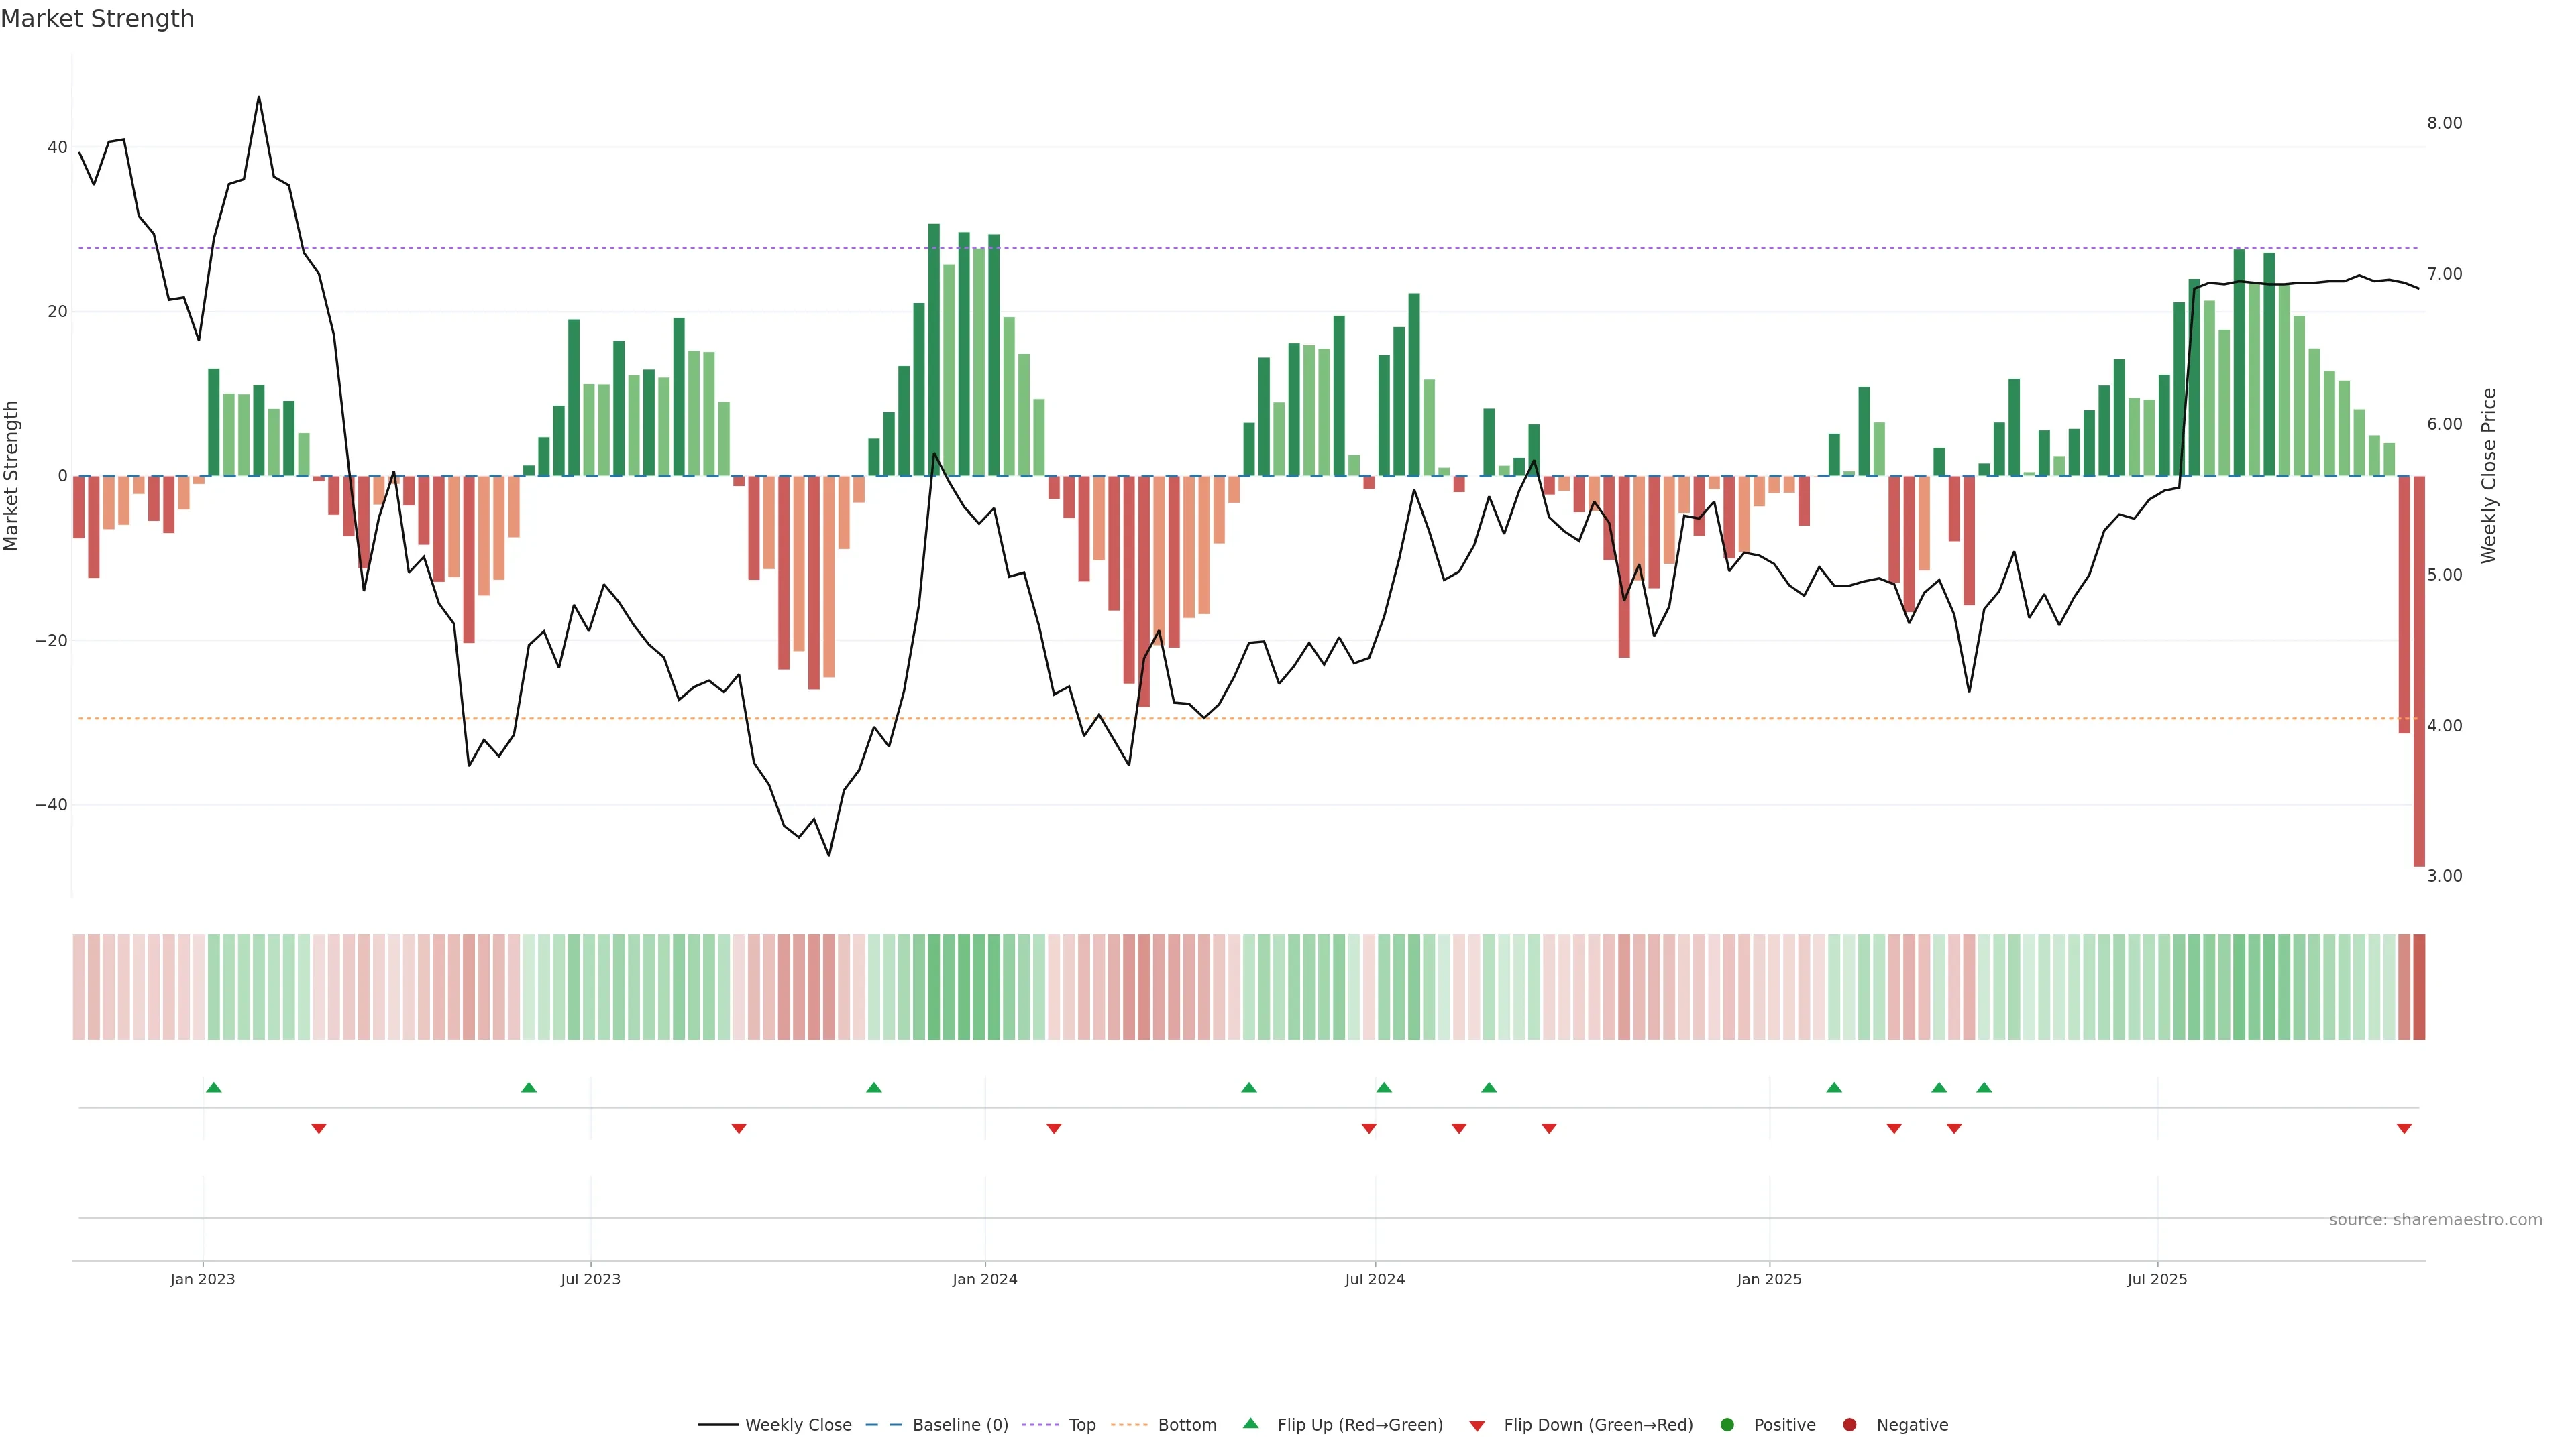Click the green Positive legend dot
Viewport: 2576px width, 1448px height.
pyautogui.click(x=1727, y=1424)
